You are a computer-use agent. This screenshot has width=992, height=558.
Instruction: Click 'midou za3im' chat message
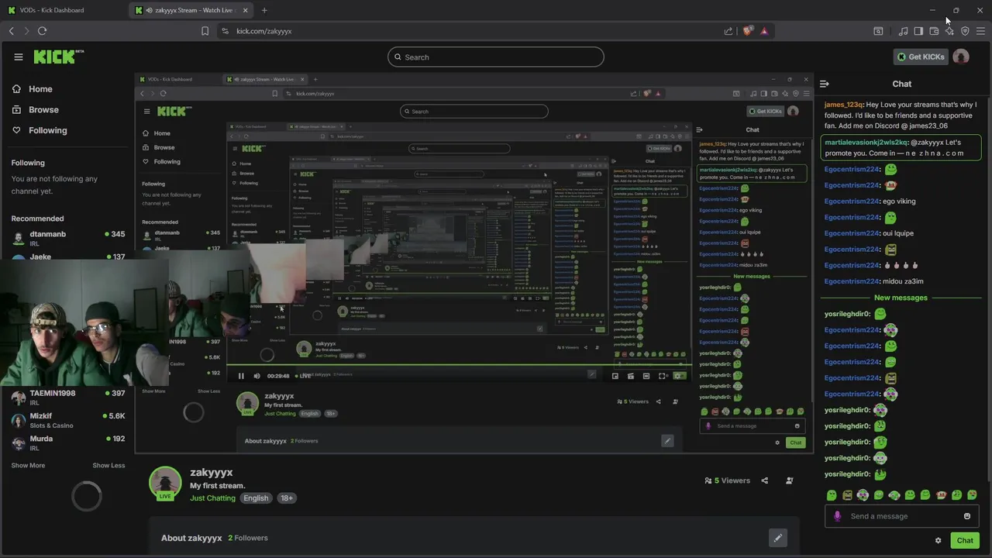[x=903, y=281]
